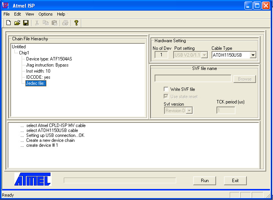Screen dimensions: 273x200
Task: Select the Jedec file tree entry
Action: click(36, 83)
